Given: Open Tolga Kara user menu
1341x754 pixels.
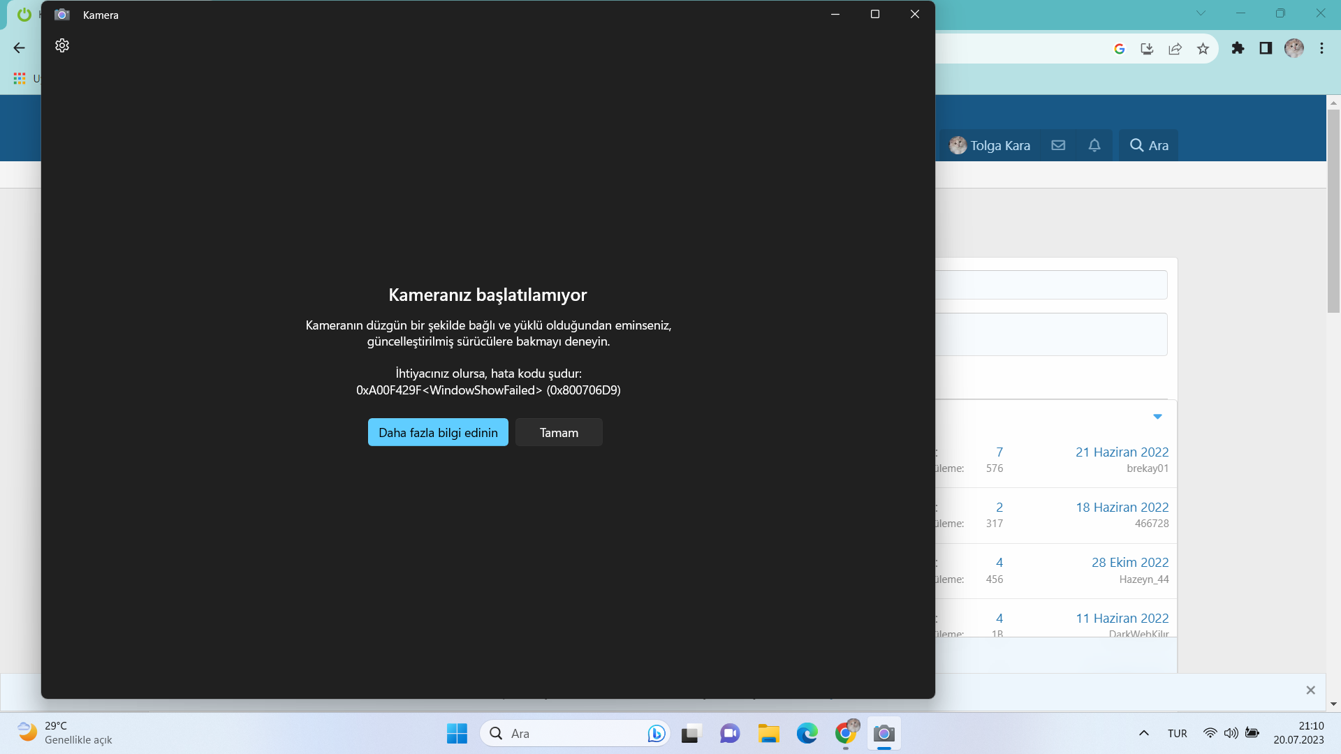Looking at the screenshot, I should pyautogui.click(x=990, y=145).
